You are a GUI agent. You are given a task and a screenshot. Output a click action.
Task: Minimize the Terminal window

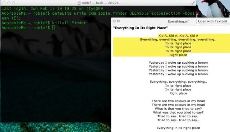click(x=9, y=3)
